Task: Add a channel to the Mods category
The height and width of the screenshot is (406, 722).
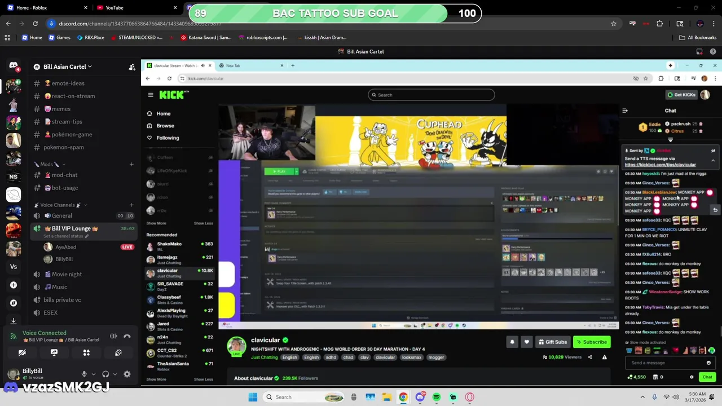Action: 131,165
